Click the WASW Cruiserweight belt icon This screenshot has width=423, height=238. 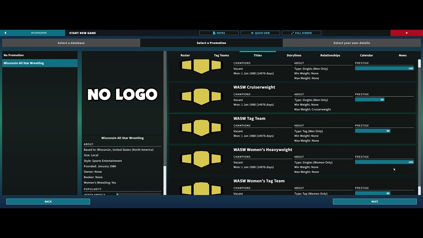click(x=201, y=97)
